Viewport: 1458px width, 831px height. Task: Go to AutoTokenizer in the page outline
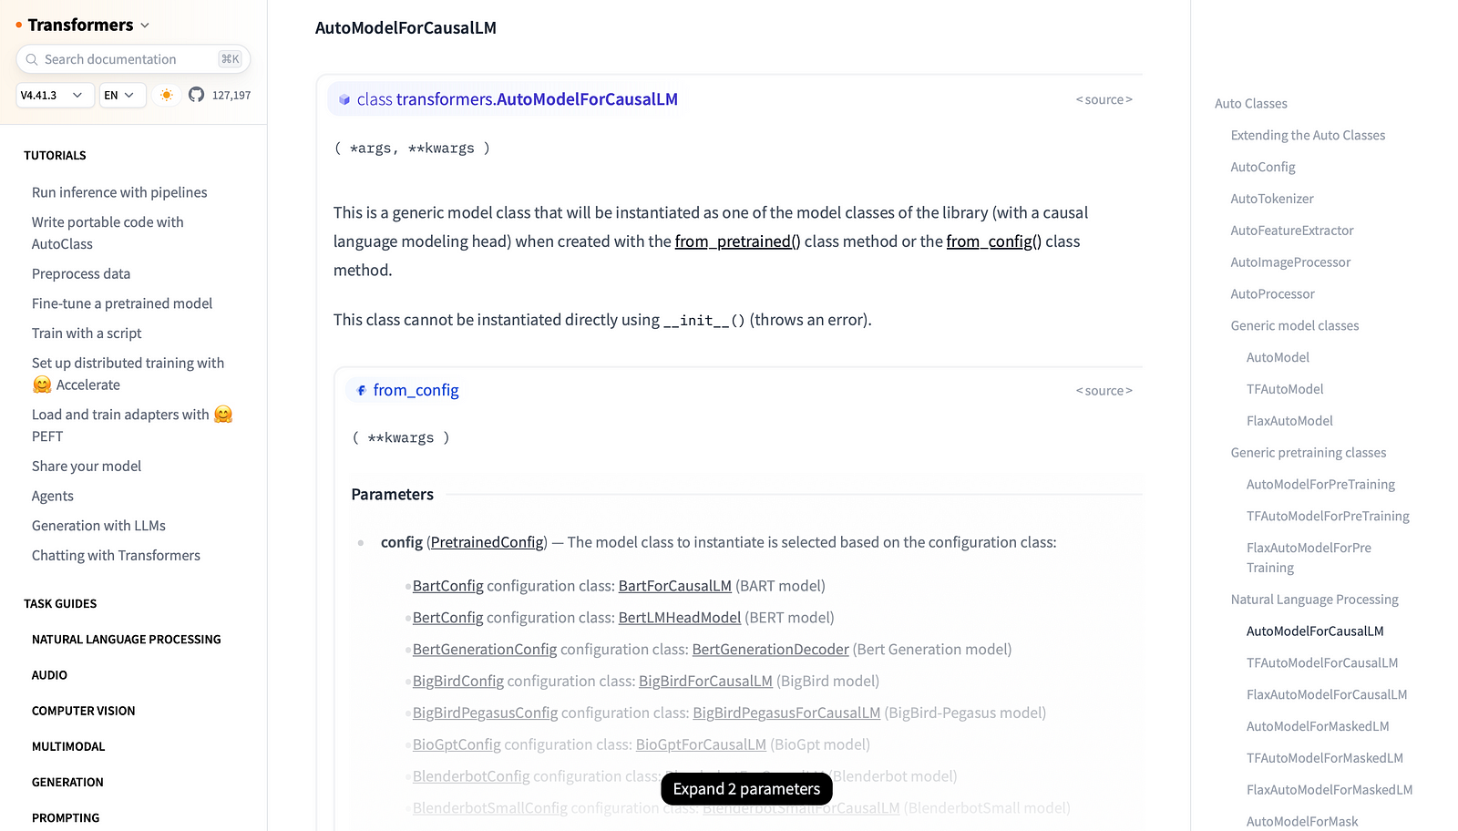tap(1271, 199)
